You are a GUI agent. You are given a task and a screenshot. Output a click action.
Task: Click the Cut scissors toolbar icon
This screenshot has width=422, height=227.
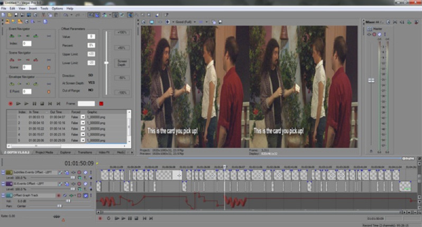(x=43, y=15)
